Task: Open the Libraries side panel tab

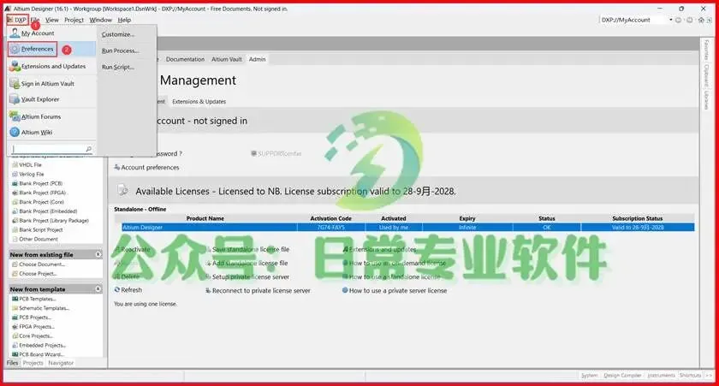Action: pyautogui.click(x=707, y=100)
